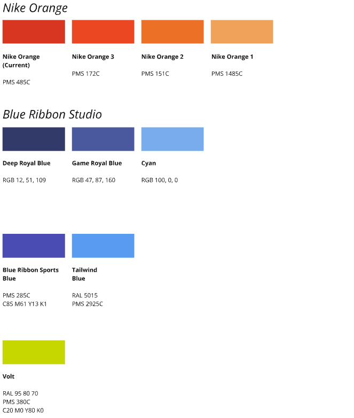Click the 'Nike Orange (Current)' label
The width and height of the screenshot is (354, 418).
(21, 61)
